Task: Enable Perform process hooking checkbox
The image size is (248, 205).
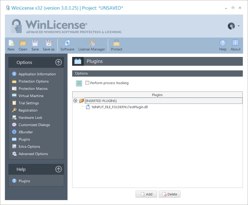Action: (x=87, y=83)
